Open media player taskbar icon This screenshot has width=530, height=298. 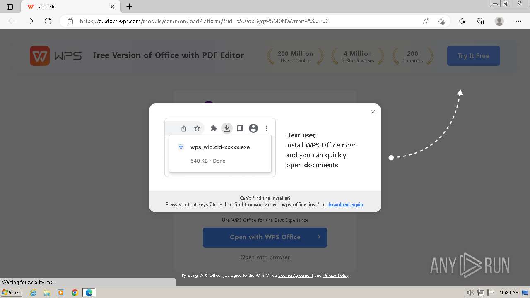(61, 293)
